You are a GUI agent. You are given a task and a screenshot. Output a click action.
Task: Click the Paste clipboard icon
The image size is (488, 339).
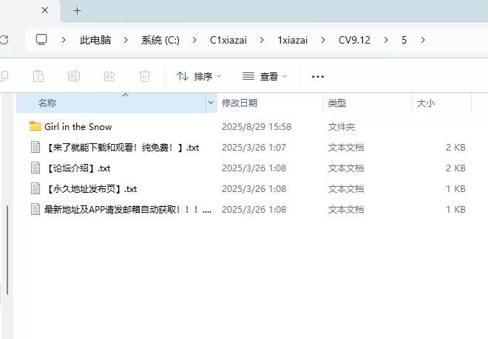point(38,76)
